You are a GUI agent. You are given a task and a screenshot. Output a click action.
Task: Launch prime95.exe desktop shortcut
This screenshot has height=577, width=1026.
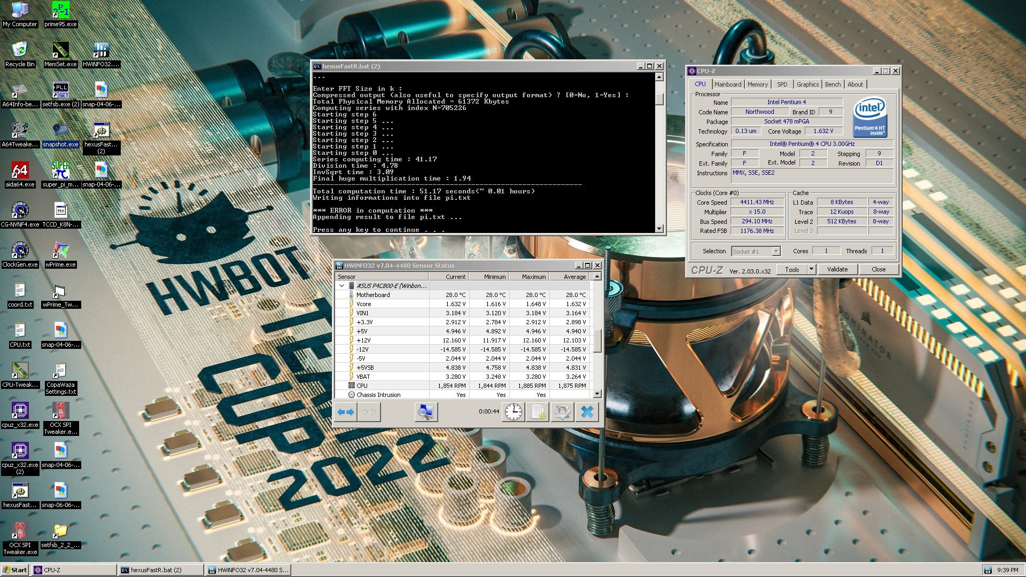coord(60,14)
